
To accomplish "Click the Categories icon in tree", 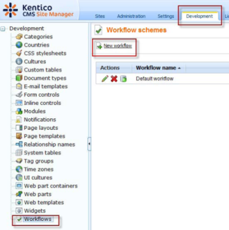I will (x=19, y=37).
